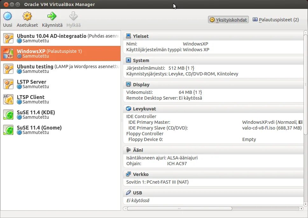
Task: Select SuSE 11.4 (KDE) green icon
Action: tap(8, 115)
